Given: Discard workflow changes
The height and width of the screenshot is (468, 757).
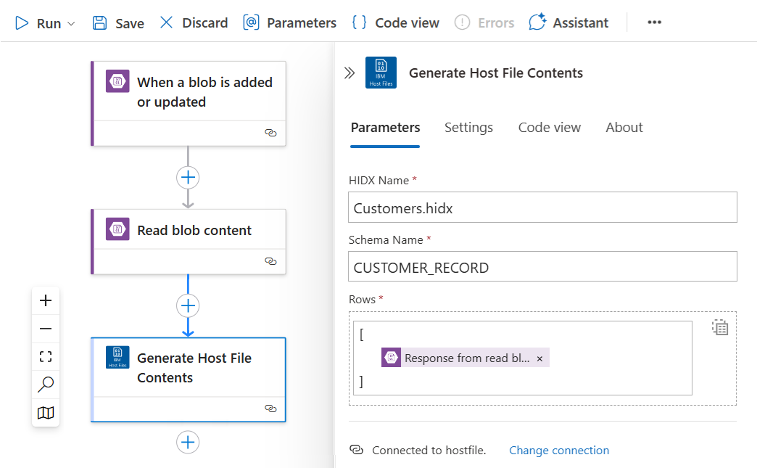Looking at the screenshot, I should tap(194, 22).
